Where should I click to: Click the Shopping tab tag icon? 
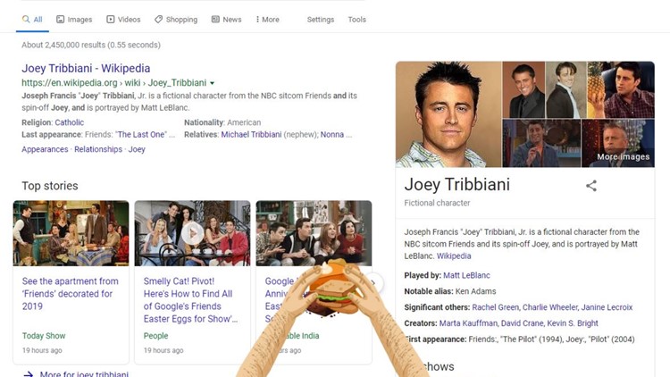(158, 20)
